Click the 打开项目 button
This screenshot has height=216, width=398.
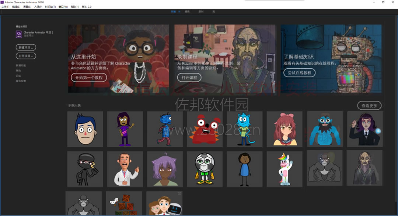(26, 56)
